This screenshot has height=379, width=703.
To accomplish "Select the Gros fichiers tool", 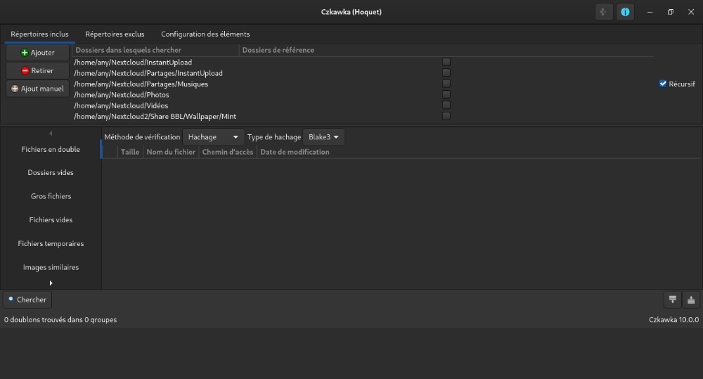I will tap(51, 196).
